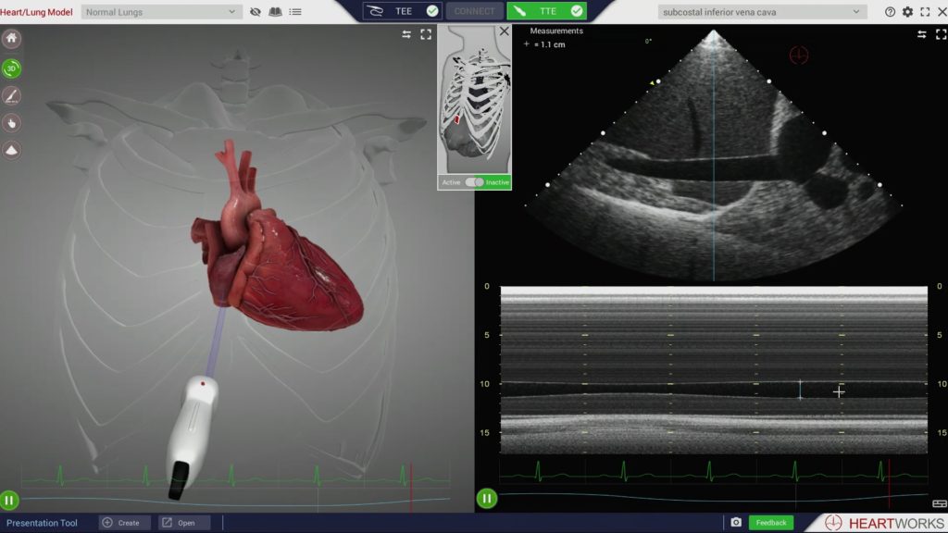Screen dimensions: 948x533
Task: Expand the Normal Lungs dropdown
Action: tap(161, 12)
